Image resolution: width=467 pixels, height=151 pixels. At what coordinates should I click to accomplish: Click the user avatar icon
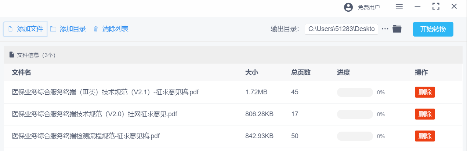(x=348, y=7)
